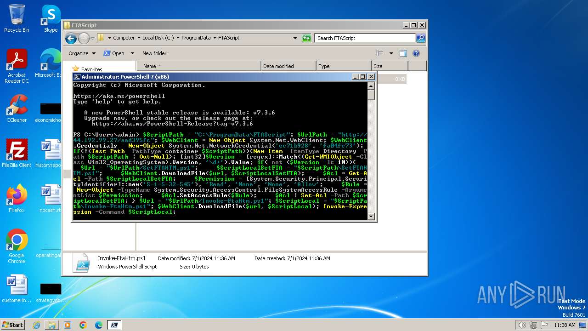Open Microsoft Edge desktop shortcut

point(50,63)
